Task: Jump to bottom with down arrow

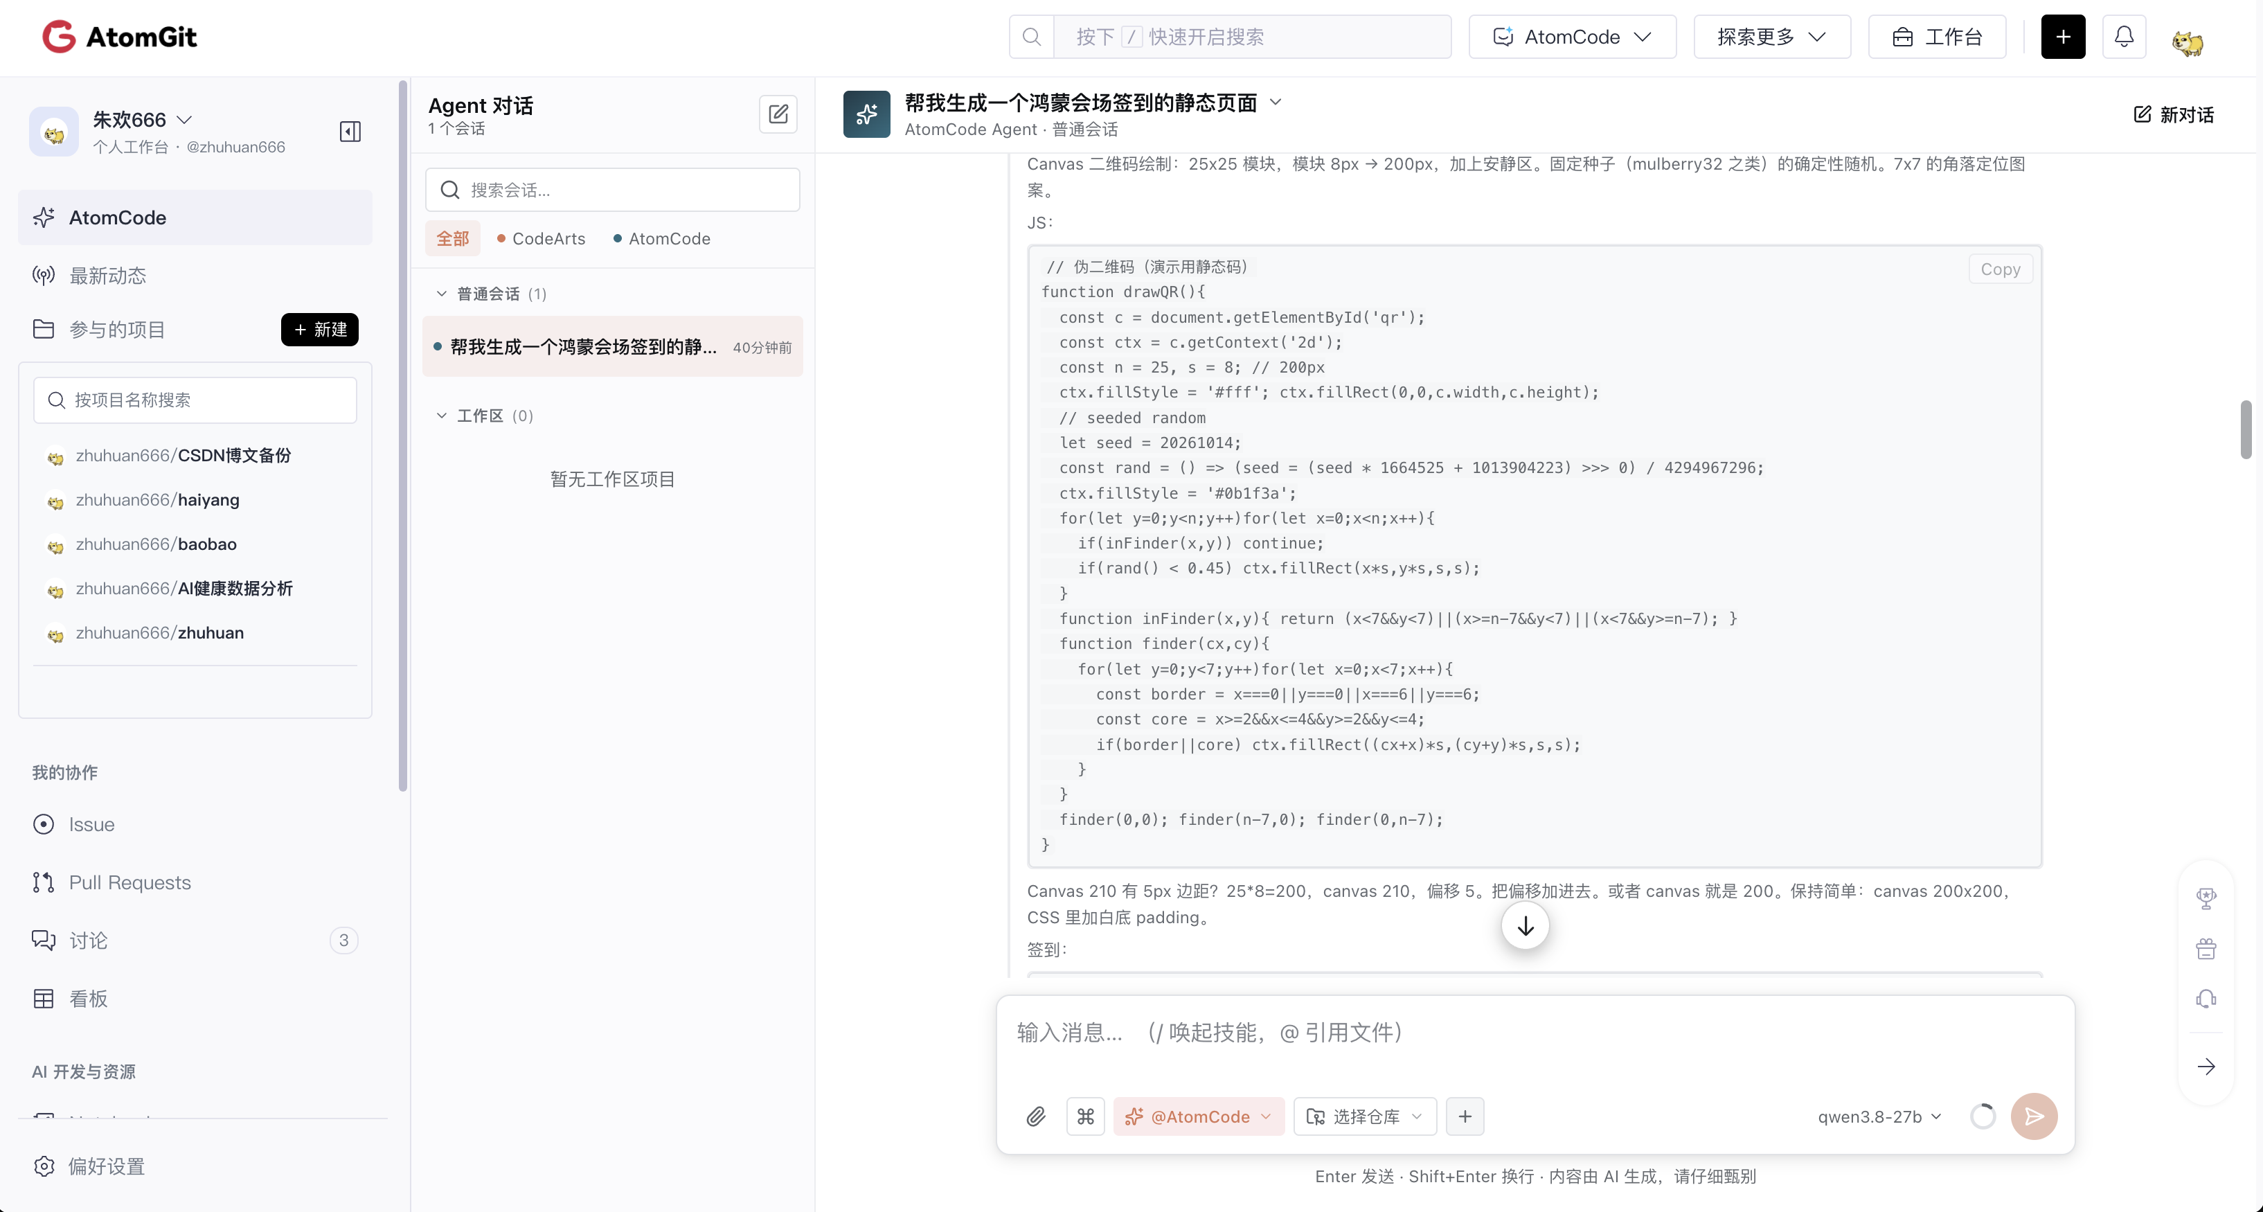Action: [x=1526, y=925]
